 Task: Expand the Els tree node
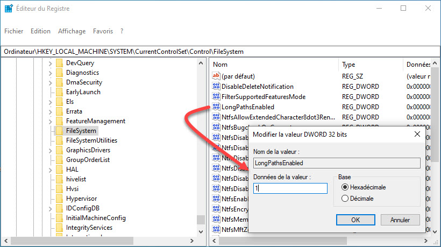click(51, 102)
